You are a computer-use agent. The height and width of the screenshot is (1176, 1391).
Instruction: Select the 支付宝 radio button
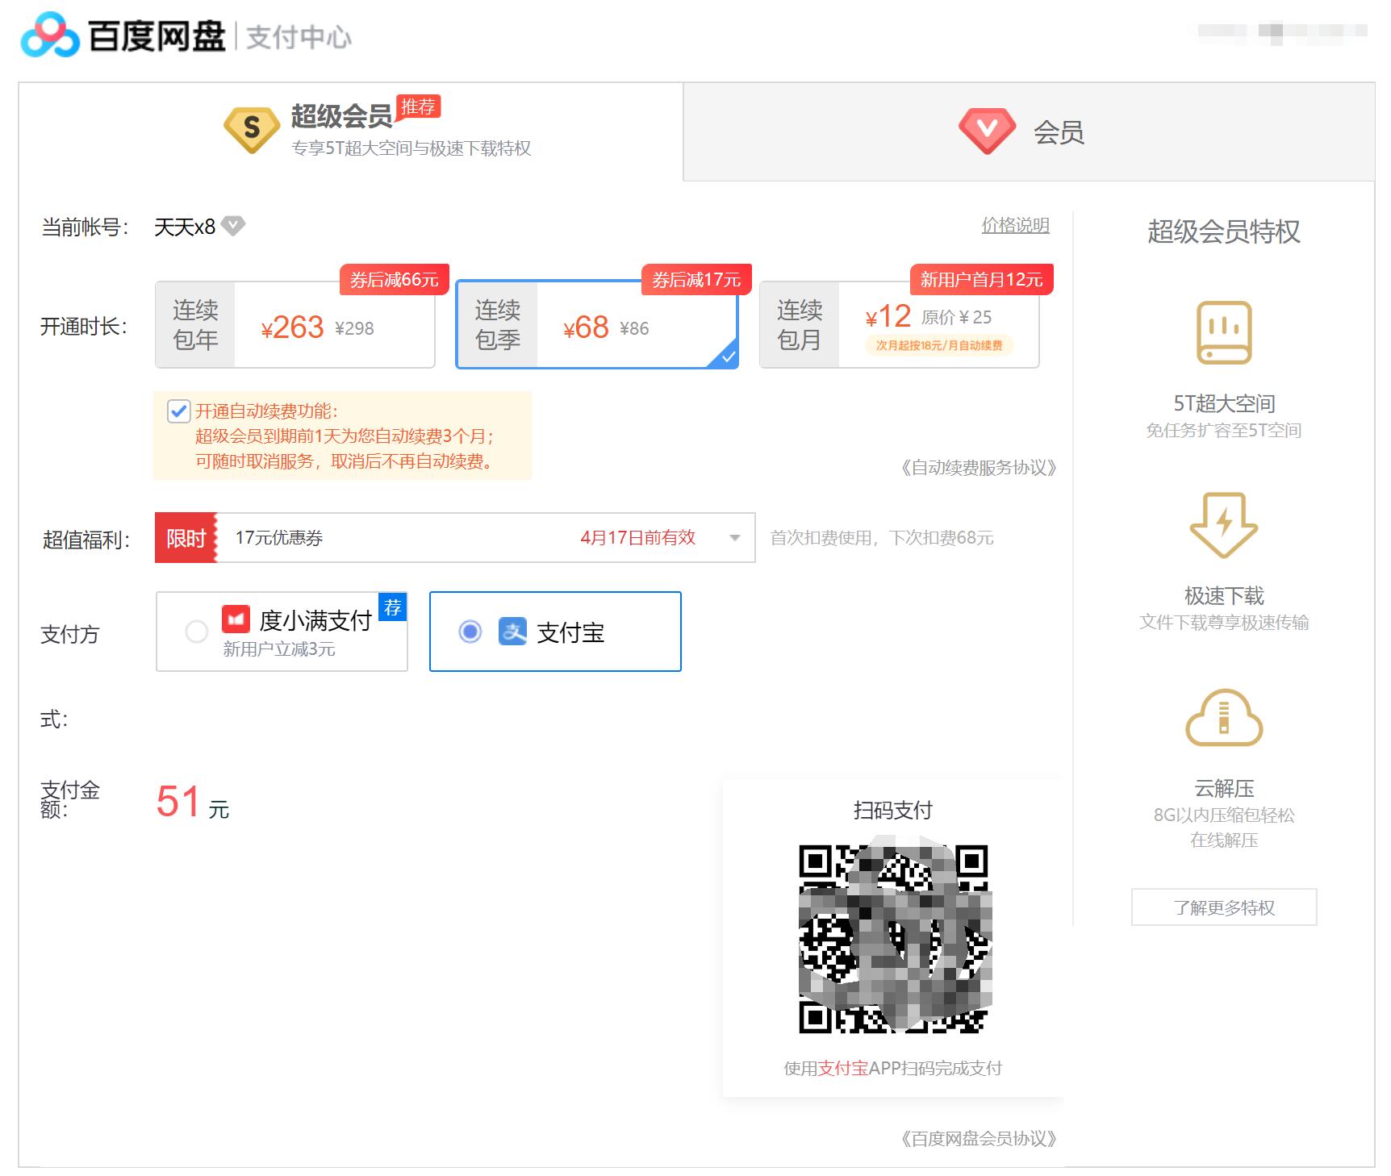pyautogui.click(x=470, y=632)
